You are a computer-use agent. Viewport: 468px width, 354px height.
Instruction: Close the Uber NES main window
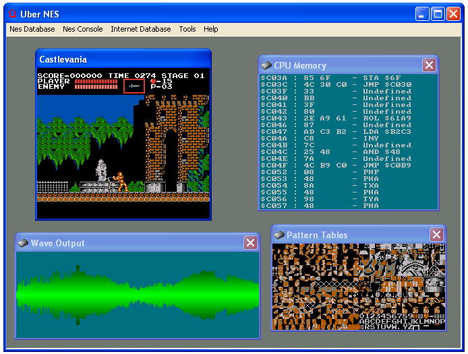click(453, 13)
